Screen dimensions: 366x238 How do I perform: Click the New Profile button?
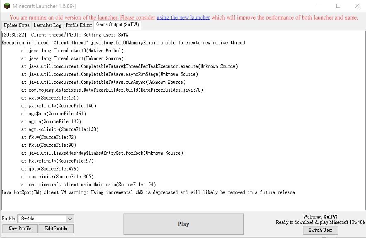(x=20, y=228)
